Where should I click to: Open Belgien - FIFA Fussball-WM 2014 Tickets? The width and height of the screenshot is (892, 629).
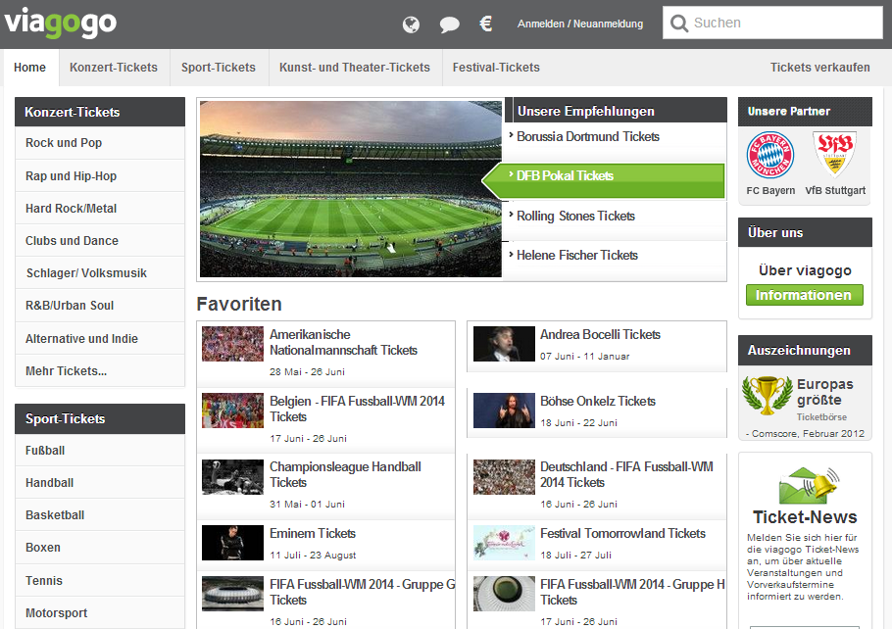[357, 409]
